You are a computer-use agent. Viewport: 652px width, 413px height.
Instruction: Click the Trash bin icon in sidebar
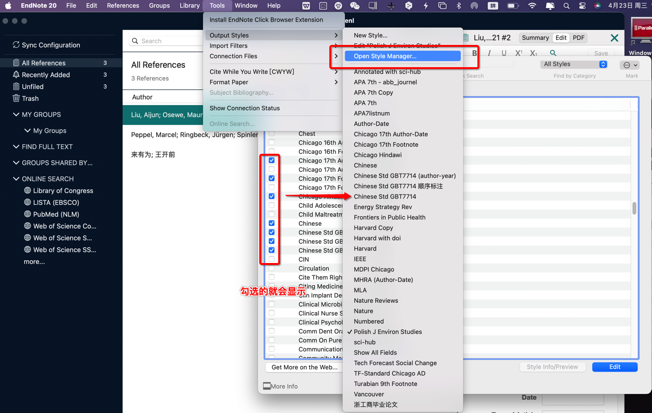pos(16,98)
